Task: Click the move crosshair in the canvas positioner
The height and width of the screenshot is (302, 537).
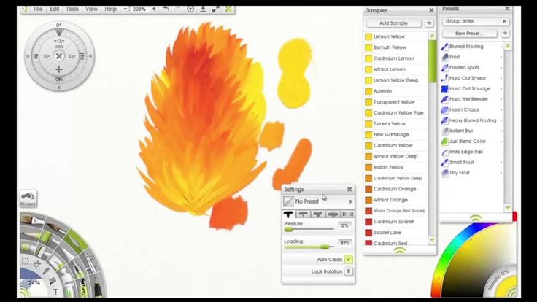Action: coord(59,69)
